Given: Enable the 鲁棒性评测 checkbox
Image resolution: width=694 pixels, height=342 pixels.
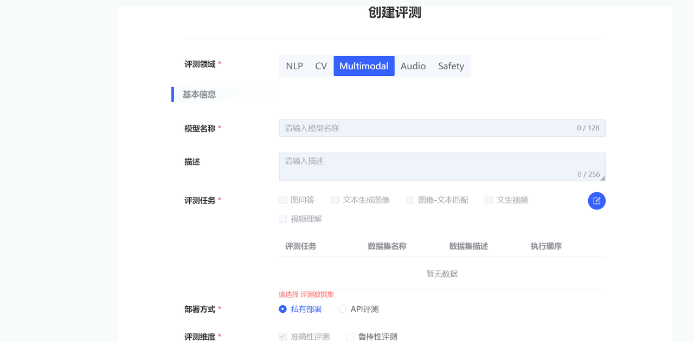Looking at the screenshot, I should [x=350, y=337].
